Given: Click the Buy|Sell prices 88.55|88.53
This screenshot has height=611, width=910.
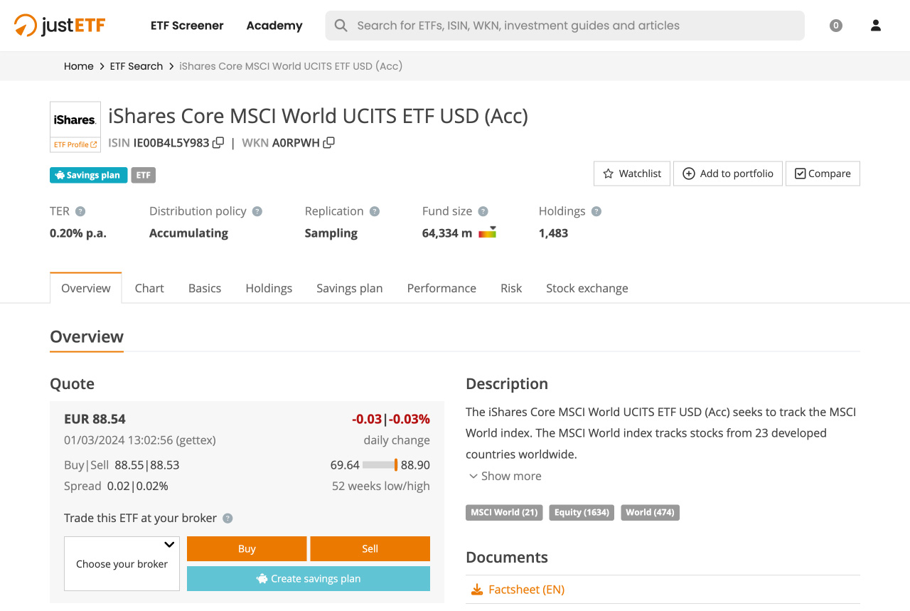Looking at the screenshot, I should point(147,465).
